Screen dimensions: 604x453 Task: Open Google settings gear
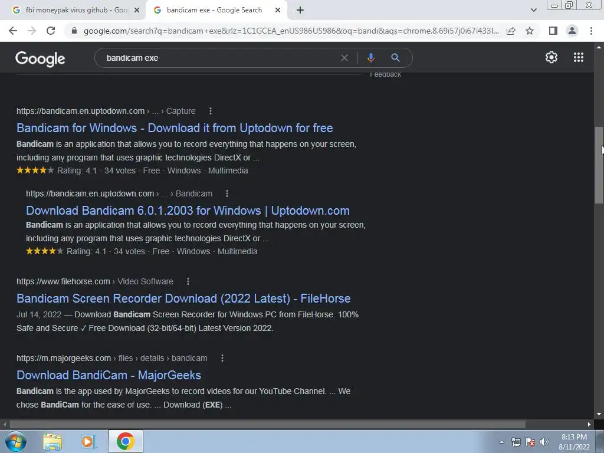coord(552,57)
